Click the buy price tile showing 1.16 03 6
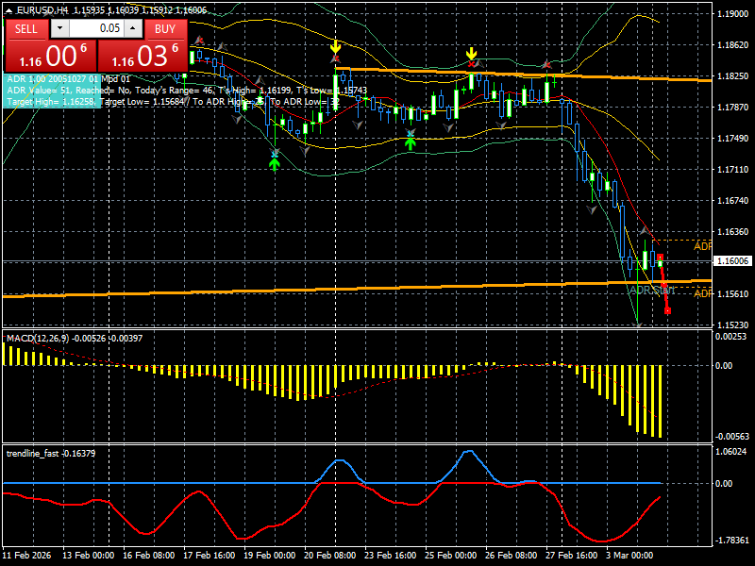Viewport: 755px width, 566px height. pos(143,56)
